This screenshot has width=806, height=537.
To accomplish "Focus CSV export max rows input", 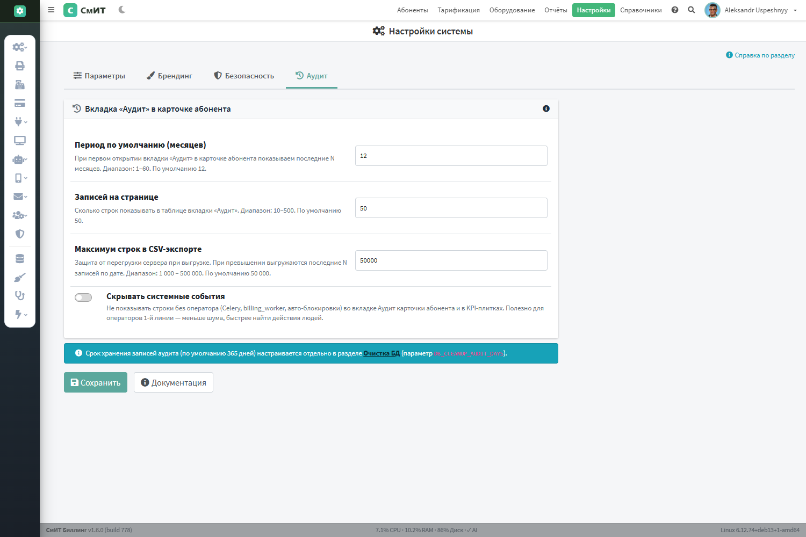I will click(451, 260).
